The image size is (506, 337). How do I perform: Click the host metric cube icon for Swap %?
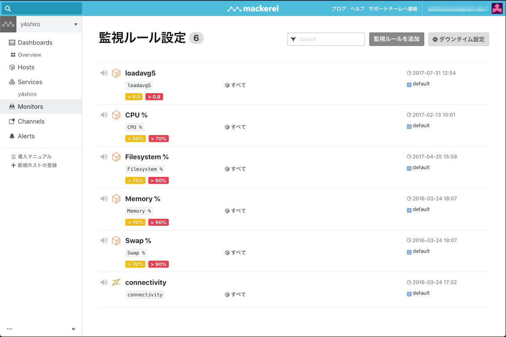point(116,241)
